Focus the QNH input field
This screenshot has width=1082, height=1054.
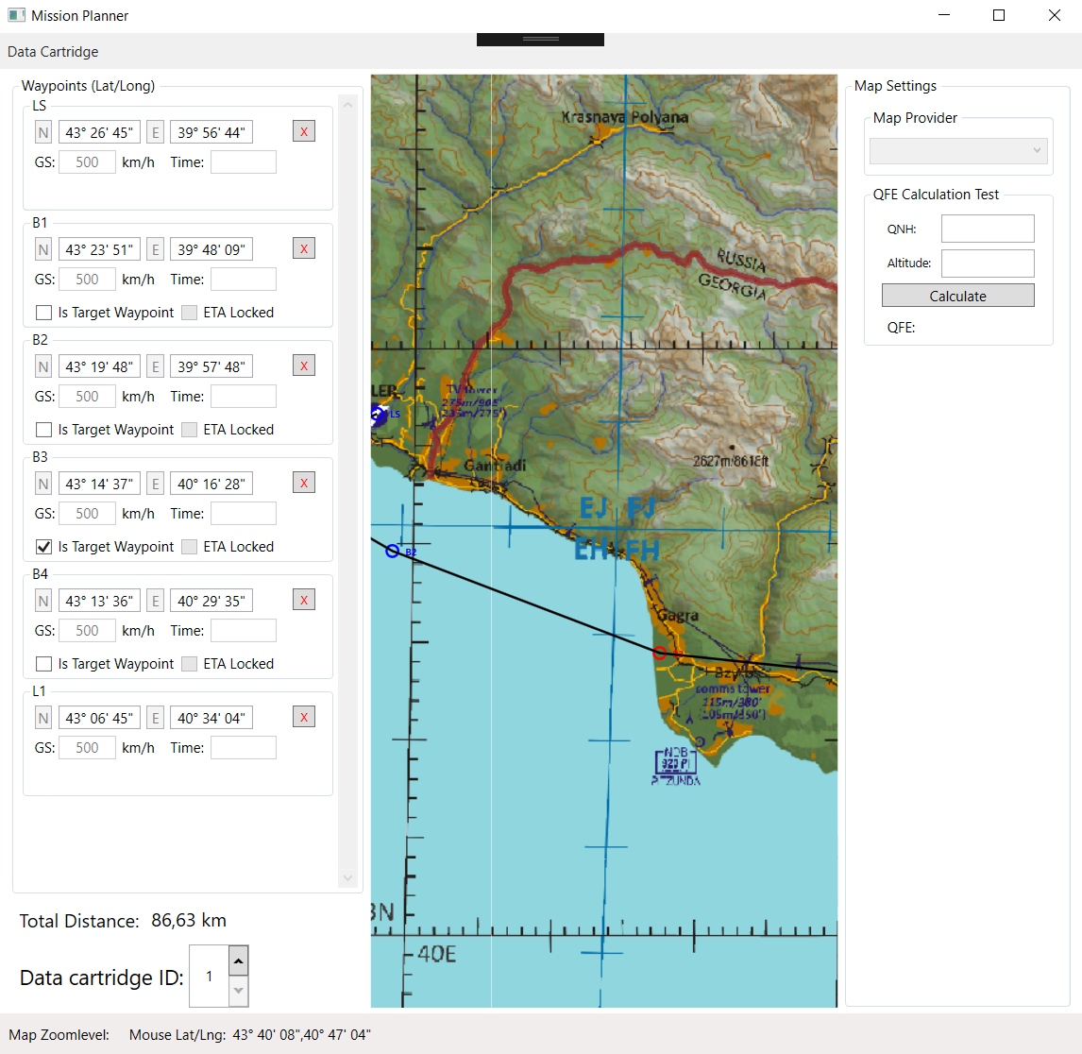988,229
